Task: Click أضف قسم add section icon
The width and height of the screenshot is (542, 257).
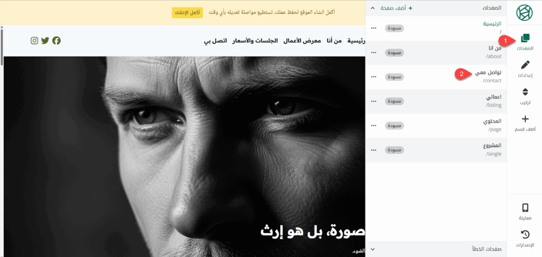Action: pos(525,120)
